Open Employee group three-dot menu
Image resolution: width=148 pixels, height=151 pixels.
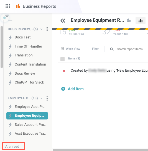pyautogui.click(x=47, y=98)
